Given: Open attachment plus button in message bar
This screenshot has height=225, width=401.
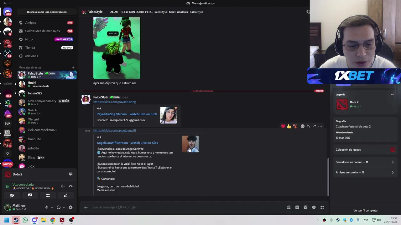Looking at the screenshot, I should [86, 207].
